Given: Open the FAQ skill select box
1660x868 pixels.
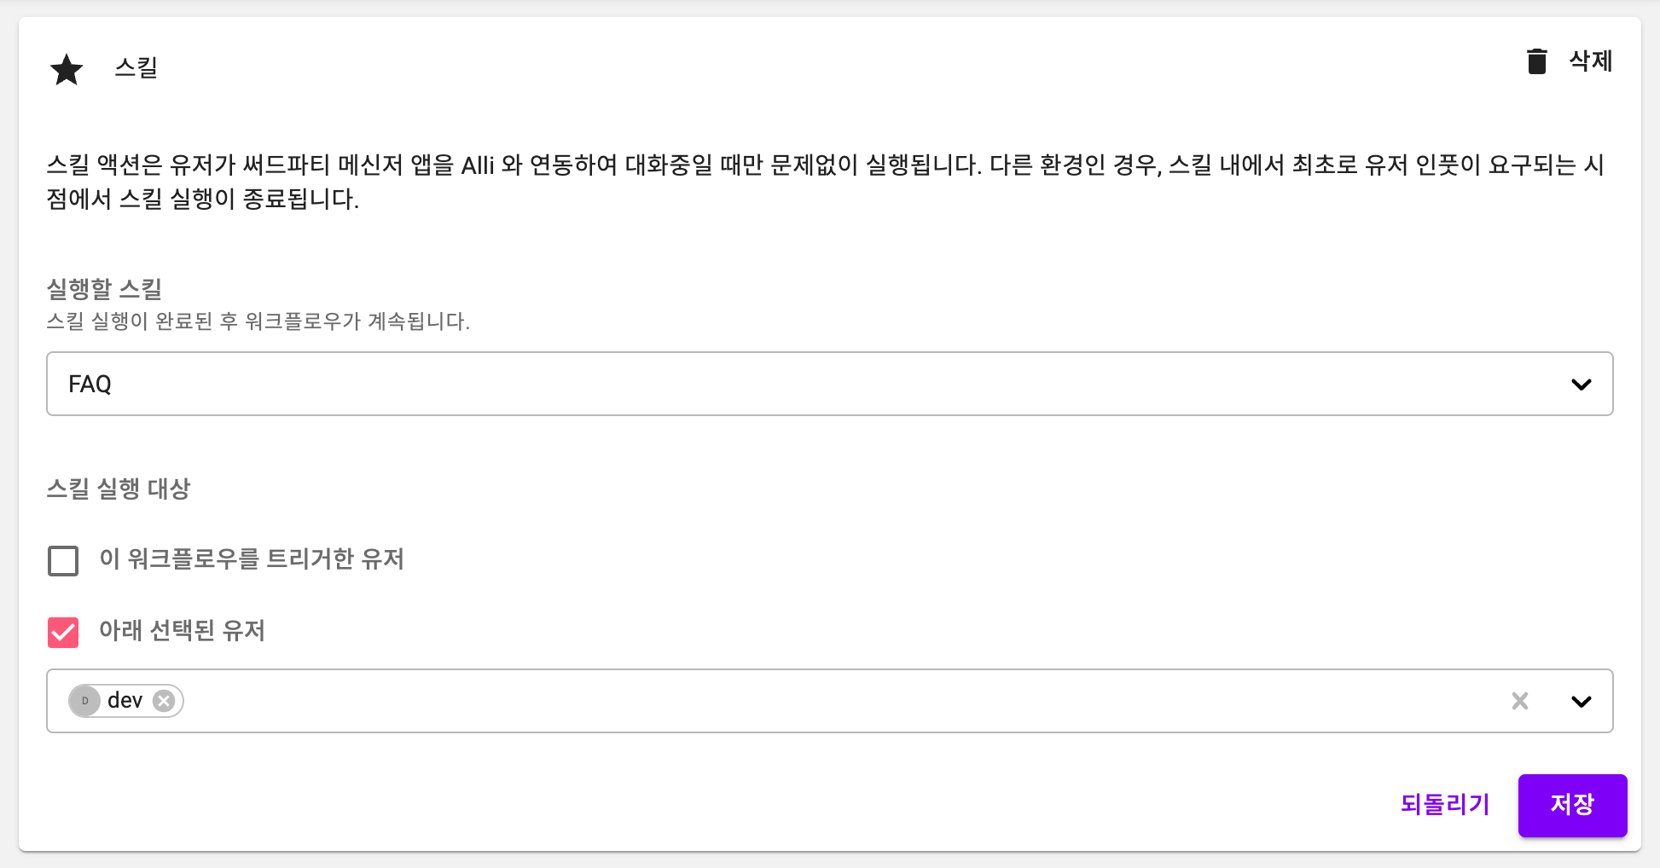Looking at the screenshot, I should (829, 384).
